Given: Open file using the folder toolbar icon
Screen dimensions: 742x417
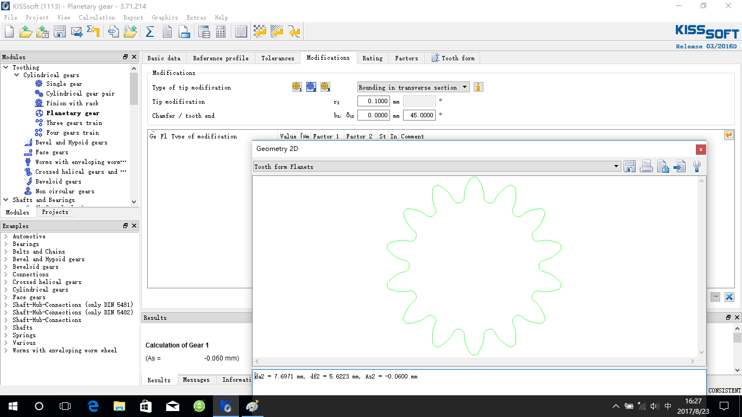Looking at the screenshot, I should (26, 31).
